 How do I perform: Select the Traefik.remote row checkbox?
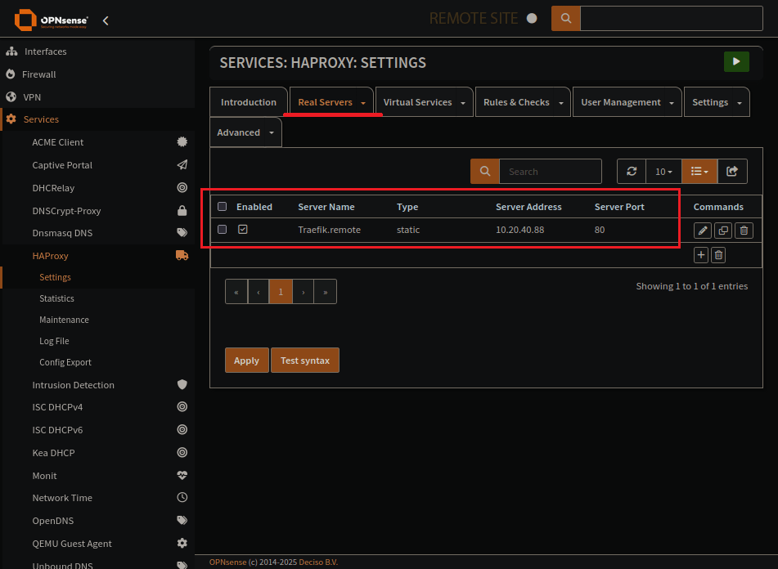[223, 229]
